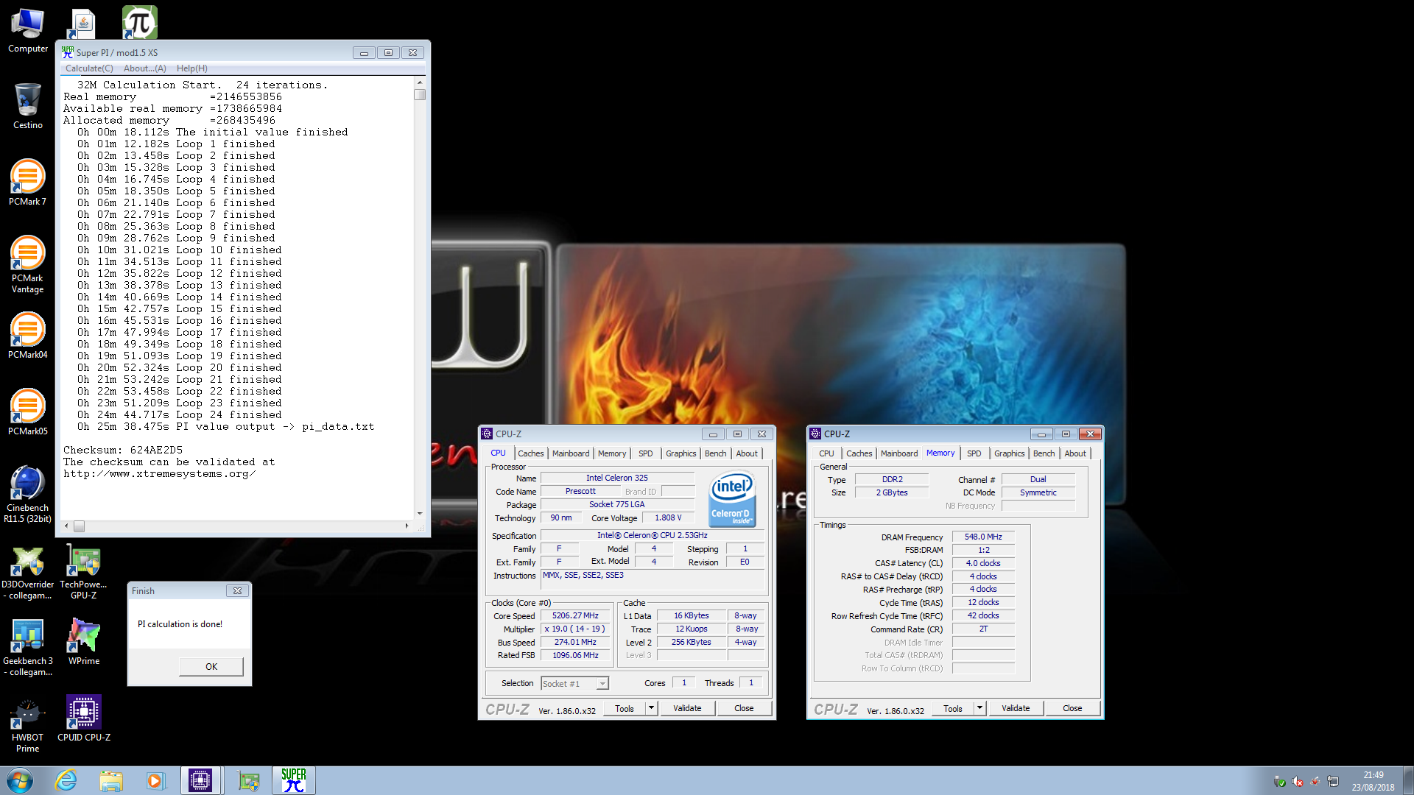The image size is (1414, 795).
Task: Click Super PI vertical scrollbar down arrow
Action: coord(420,514)
